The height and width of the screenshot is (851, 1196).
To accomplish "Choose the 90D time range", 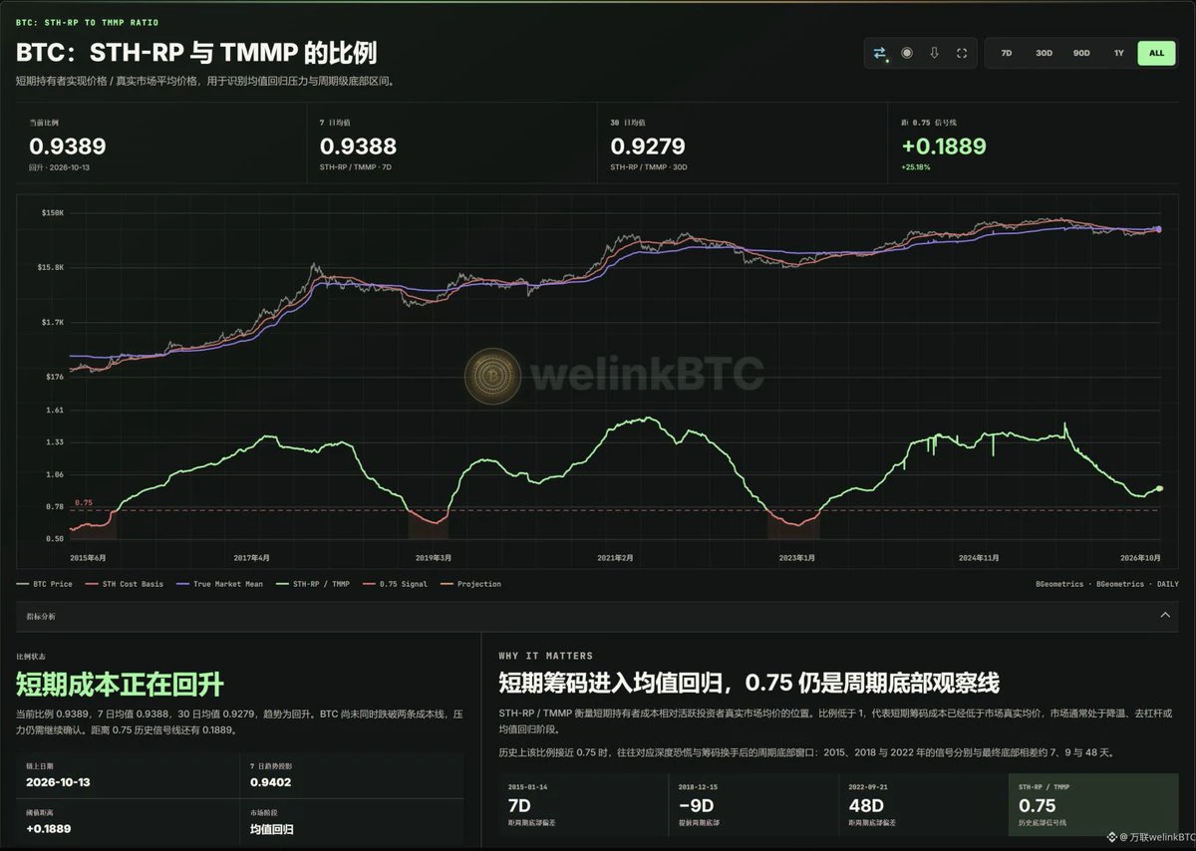I will click(x=1081, y=53).
